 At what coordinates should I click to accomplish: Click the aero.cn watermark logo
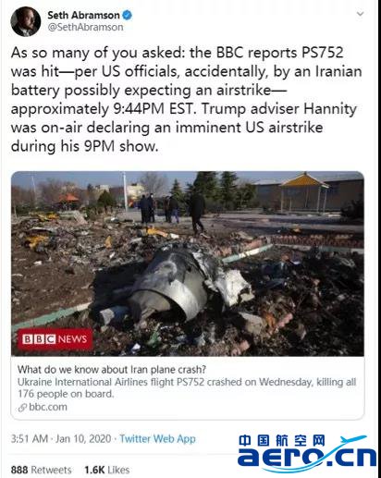(307, 453)
